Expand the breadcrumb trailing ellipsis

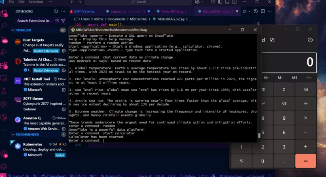190,19
